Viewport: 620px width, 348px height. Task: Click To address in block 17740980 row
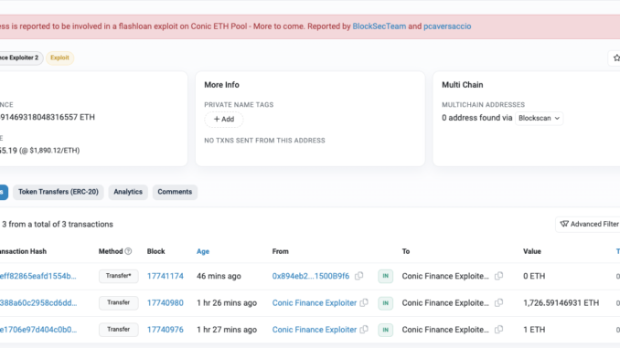click(445, 303)
